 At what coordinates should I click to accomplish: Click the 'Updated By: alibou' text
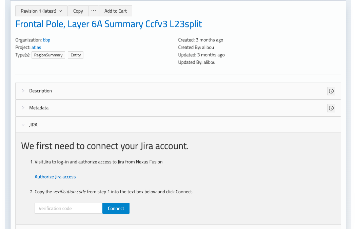(x=197, y=63)
